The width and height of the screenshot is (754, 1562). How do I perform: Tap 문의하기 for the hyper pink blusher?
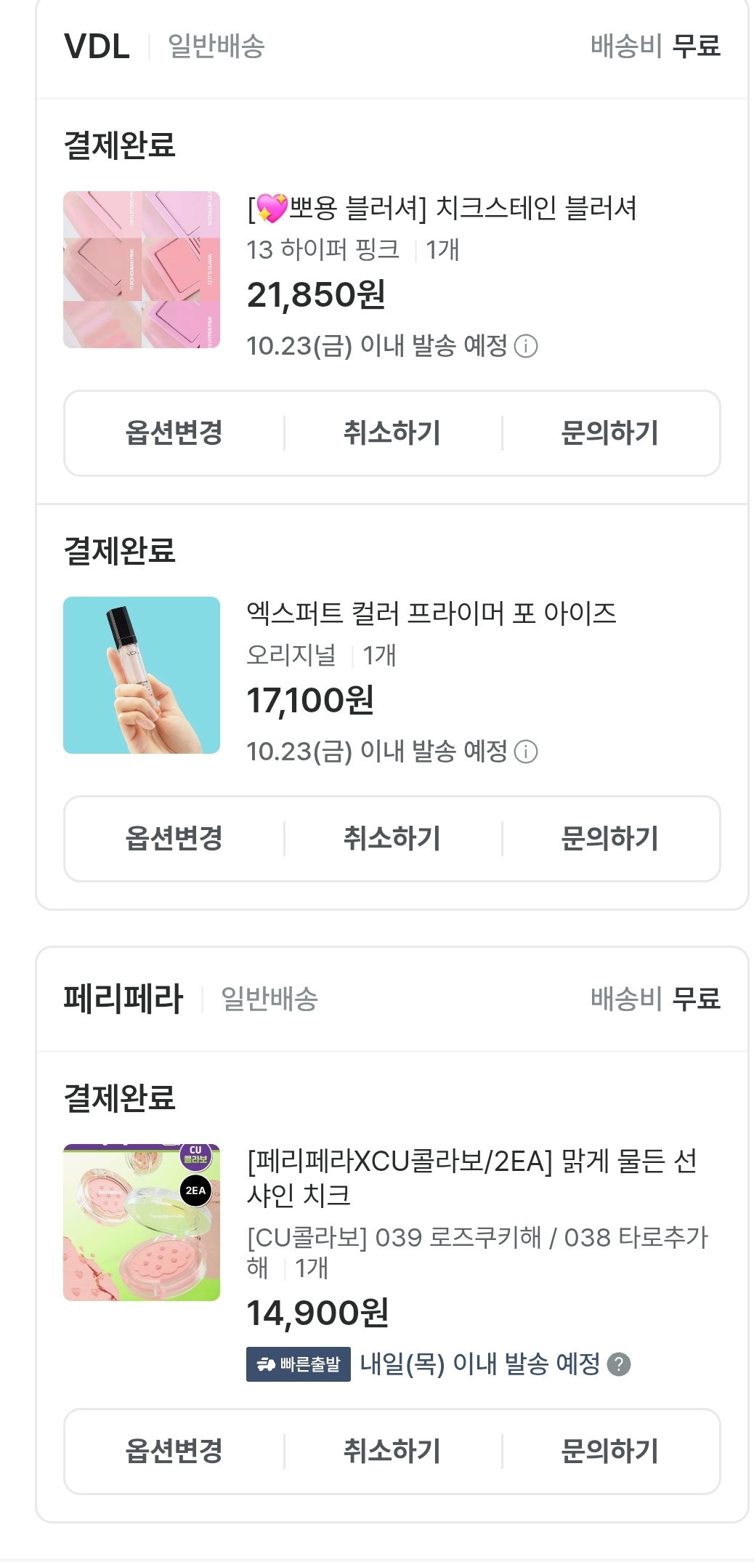click(610, 433)
